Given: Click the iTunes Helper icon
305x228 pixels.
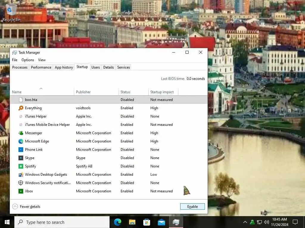Looking at the screenshot, I should [21, 116].
